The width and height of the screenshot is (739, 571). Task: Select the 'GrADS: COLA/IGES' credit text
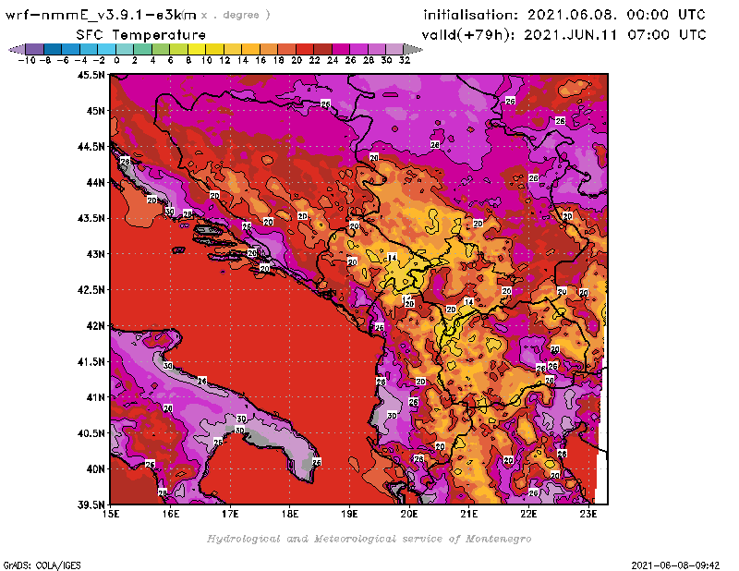(x=42, y=565)
